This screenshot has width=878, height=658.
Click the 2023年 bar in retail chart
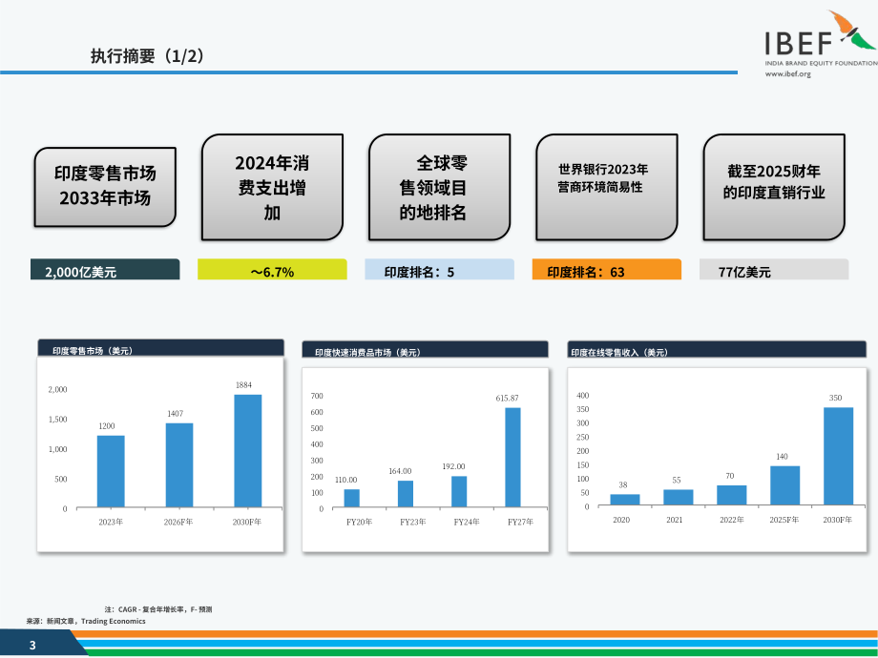click(x=111, y=472)
